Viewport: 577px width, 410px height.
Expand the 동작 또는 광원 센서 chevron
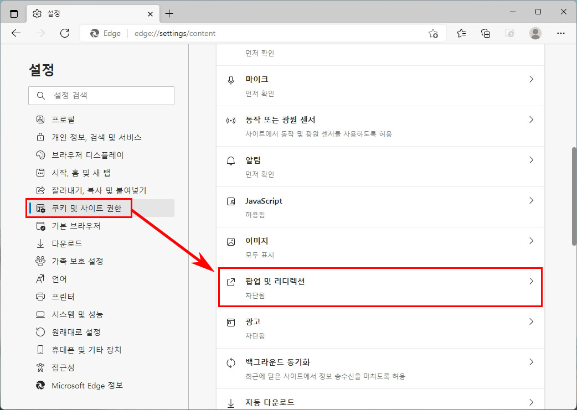click(531, 120)
